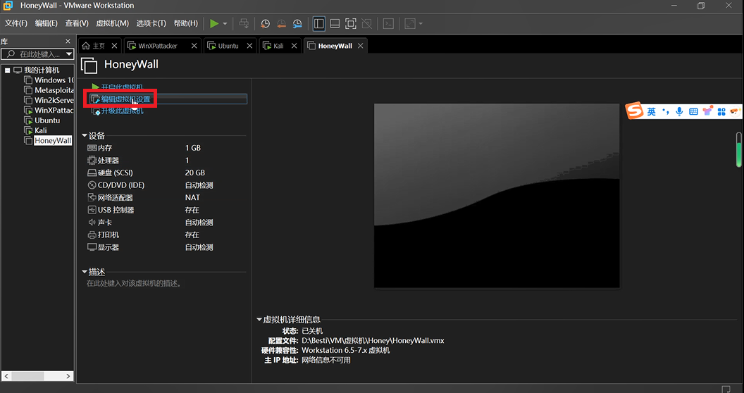
Task: Close the Kali tab
Action: click(294, 46)
